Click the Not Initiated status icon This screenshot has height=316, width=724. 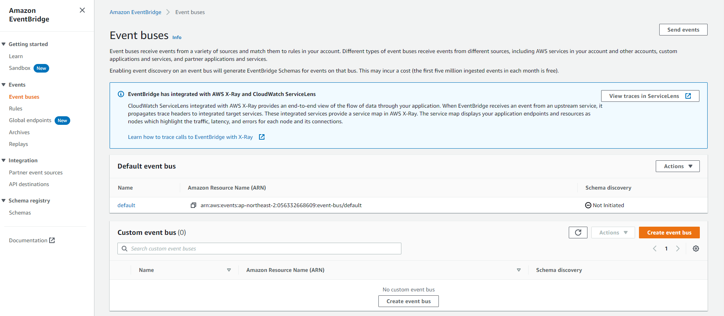(588, 205)
